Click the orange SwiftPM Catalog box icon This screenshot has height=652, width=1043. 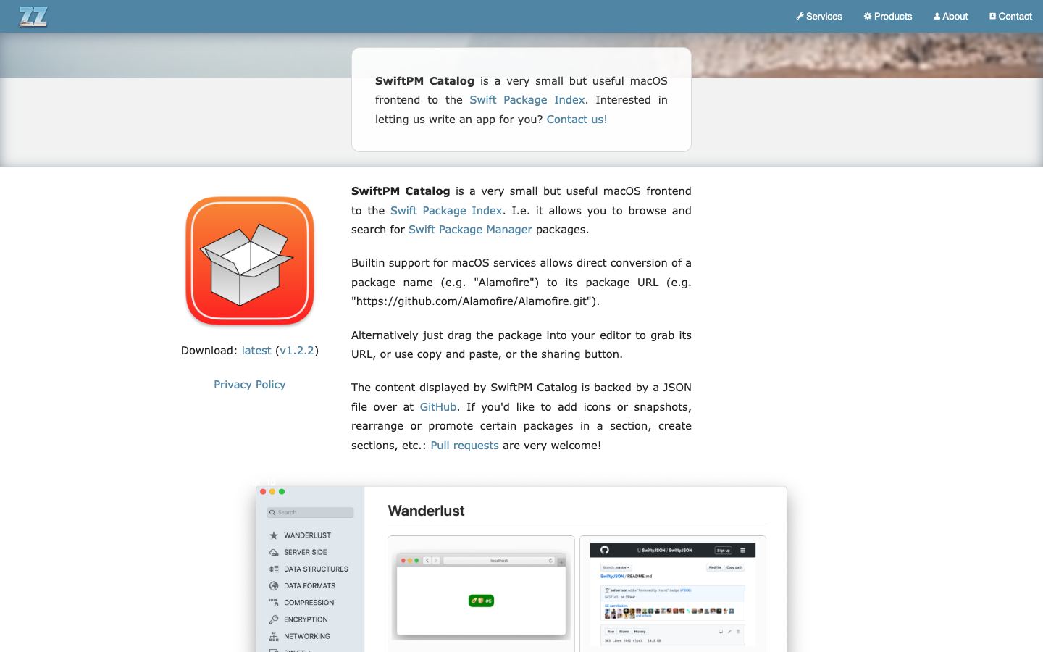coord(250,262)
